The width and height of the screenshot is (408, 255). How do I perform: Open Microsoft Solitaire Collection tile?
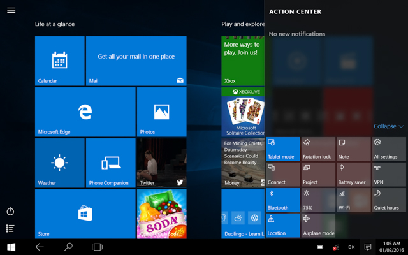243,112
